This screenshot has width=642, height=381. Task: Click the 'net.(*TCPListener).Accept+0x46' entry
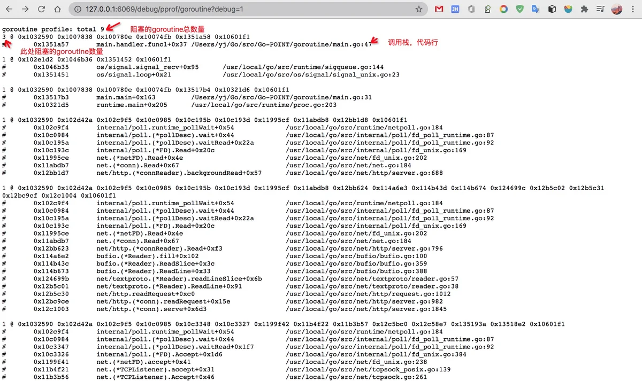tap(155, 377)
